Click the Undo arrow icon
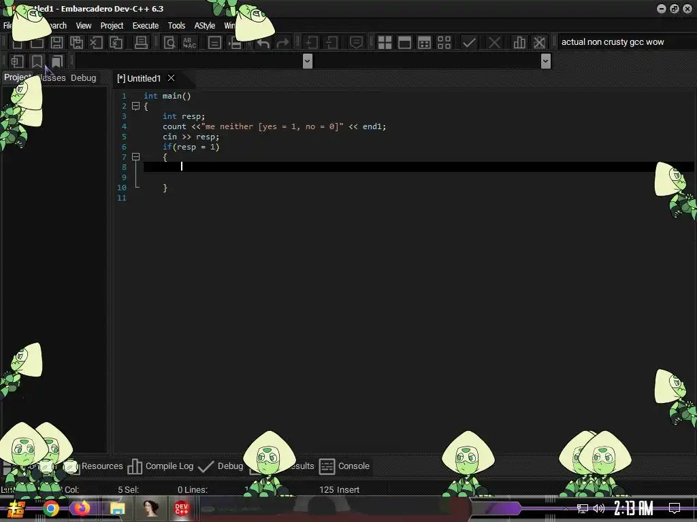 pos(263,43)
